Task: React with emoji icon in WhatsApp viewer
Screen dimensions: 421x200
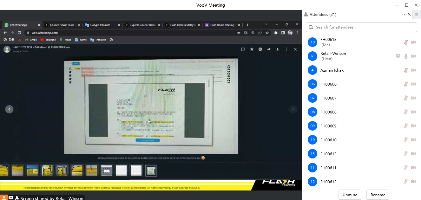Action: click(x=260, y=49)
